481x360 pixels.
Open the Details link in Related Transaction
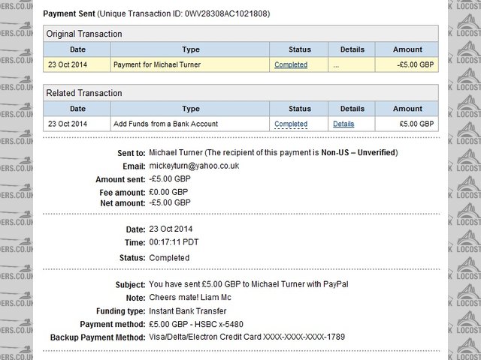(x=343, y=124)
